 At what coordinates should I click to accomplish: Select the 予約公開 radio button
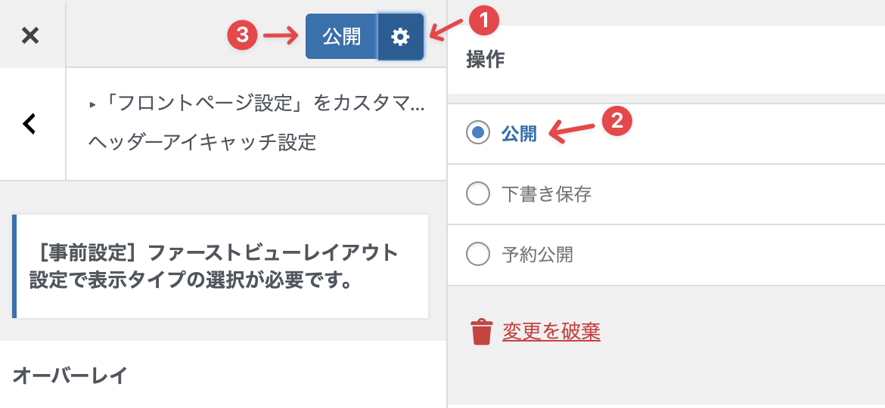pos(478,254)
